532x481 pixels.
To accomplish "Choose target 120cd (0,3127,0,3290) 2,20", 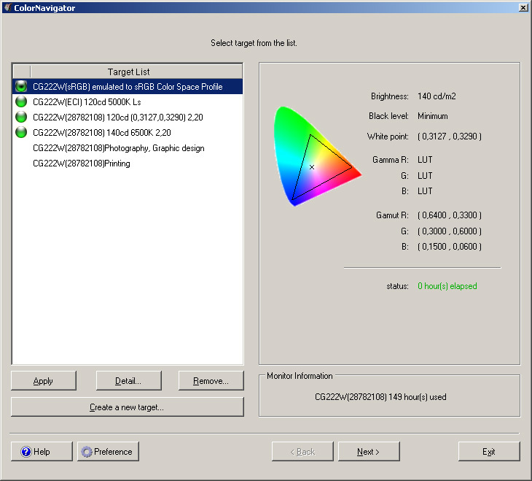I will pyautogui.click(x=128, y=118).
